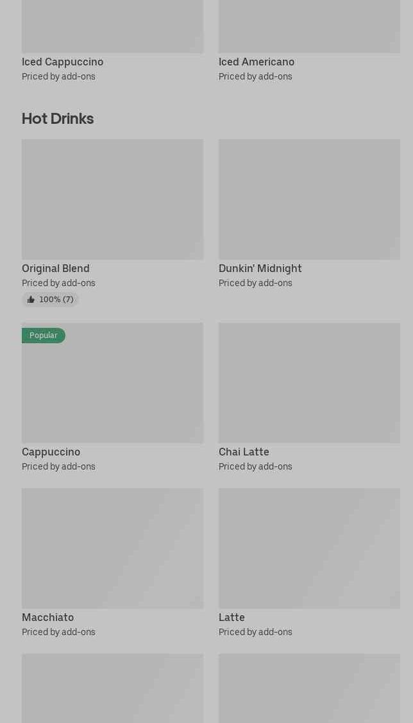
Task: Click the Popular badge on Cappuccino
Action: tap(44, 336)
